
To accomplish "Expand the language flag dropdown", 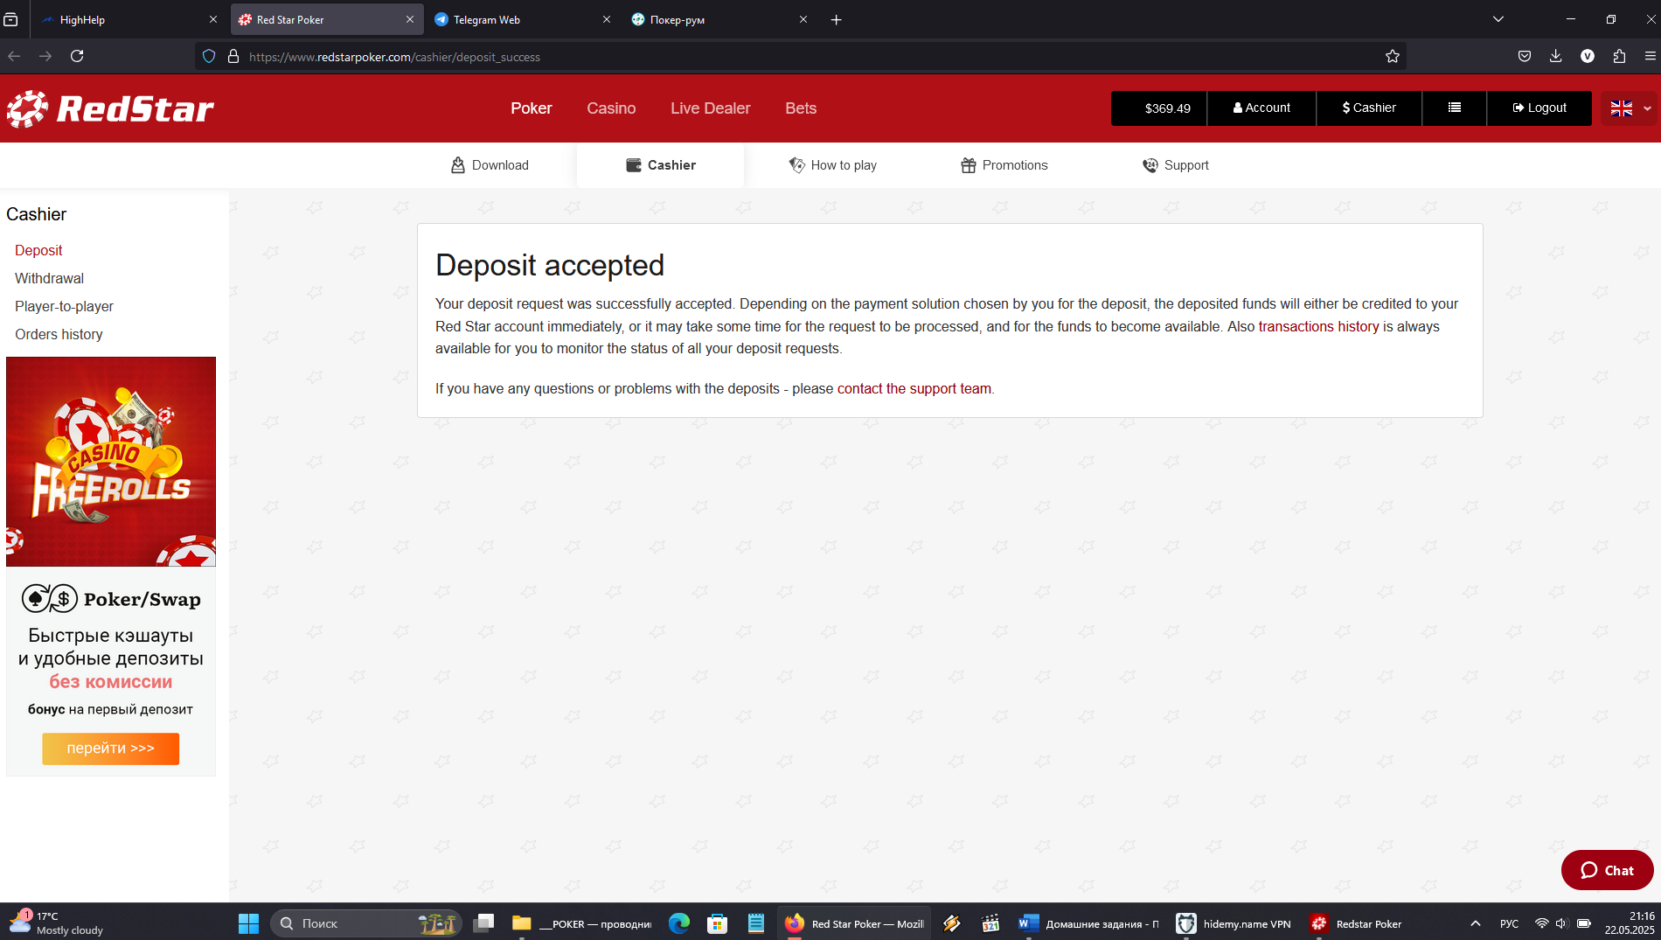I will [x=1630, y=108].
